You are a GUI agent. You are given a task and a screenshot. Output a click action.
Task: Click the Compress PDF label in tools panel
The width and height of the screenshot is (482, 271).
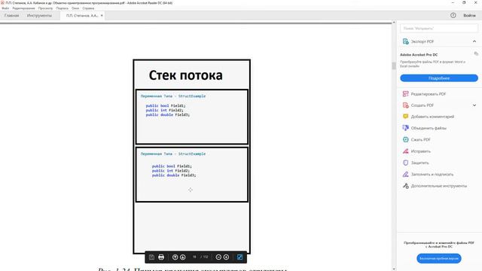tap(420, 140)
